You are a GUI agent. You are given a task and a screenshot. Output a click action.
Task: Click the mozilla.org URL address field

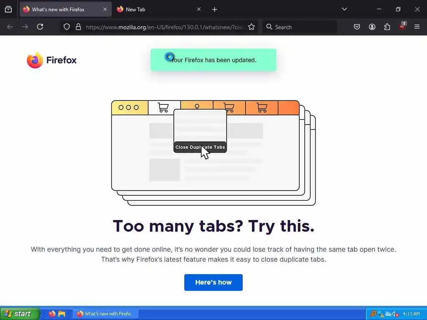pos(164,27)
